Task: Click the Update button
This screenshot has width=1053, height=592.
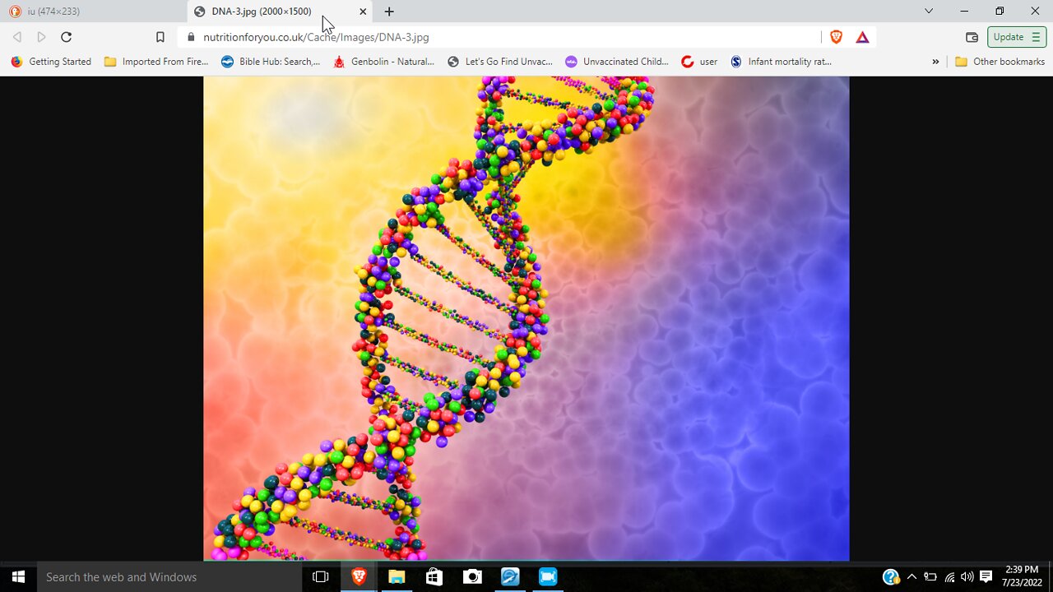Action: (x=1017, y=37)
